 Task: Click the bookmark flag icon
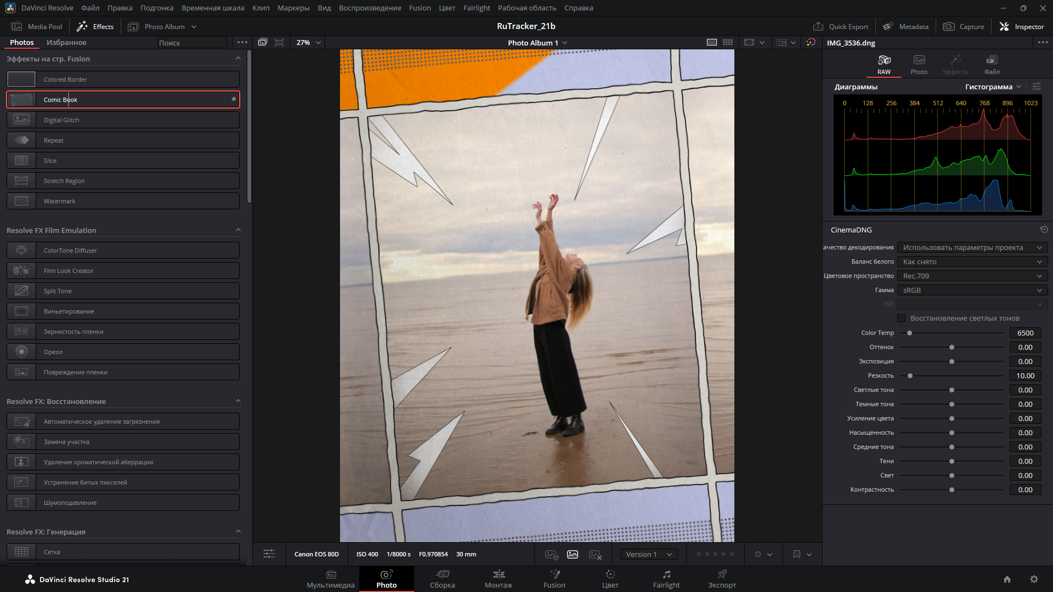click(796, 554)
